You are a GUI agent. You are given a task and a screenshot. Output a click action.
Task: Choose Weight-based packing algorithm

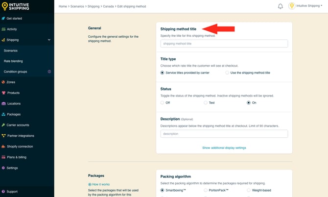pos(249,190)
